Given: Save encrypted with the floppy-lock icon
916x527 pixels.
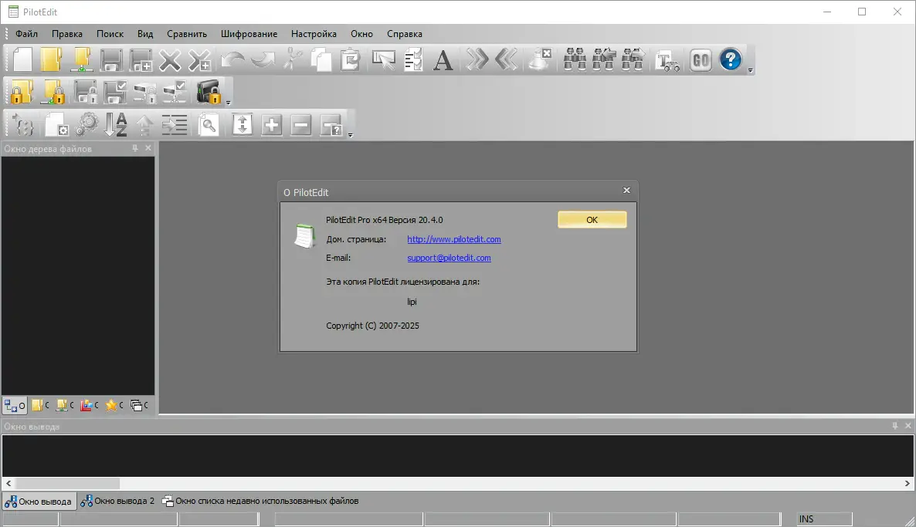Looking at the screenshot, I should click(86, 93).
